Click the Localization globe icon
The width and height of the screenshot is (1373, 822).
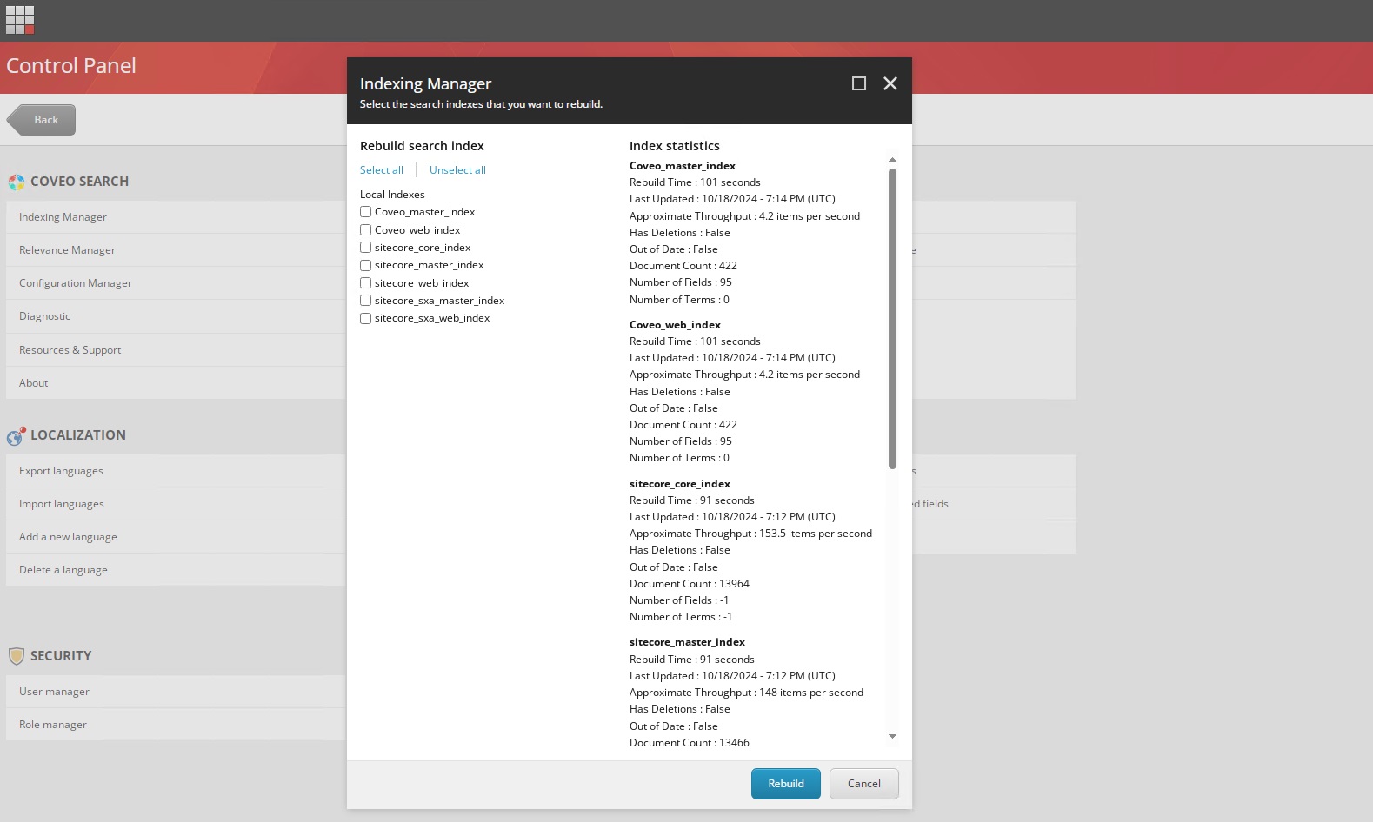click(x=17, y=435)
